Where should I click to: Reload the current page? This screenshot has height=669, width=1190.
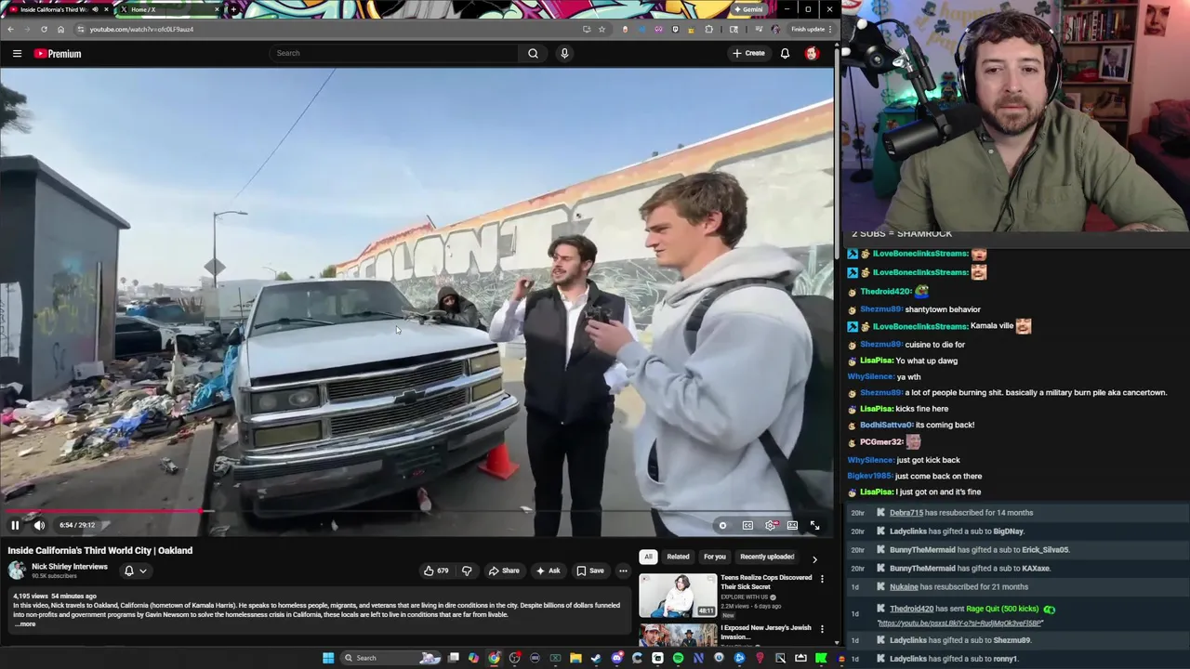pyautogui.click(x=44, y=29)
